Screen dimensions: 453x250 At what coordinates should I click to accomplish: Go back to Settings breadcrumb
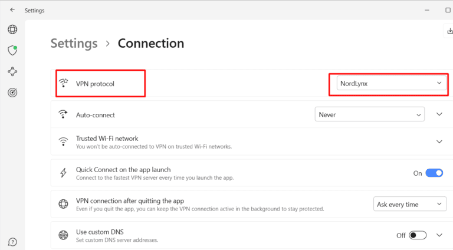coord(74,44)
